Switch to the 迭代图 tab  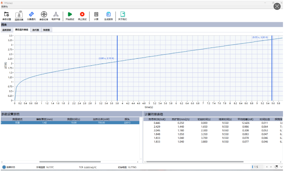[x=36, y=30]
